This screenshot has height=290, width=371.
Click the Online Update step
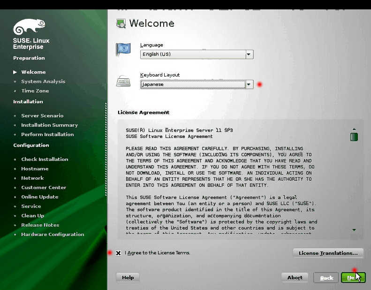[x=39, y=197]
